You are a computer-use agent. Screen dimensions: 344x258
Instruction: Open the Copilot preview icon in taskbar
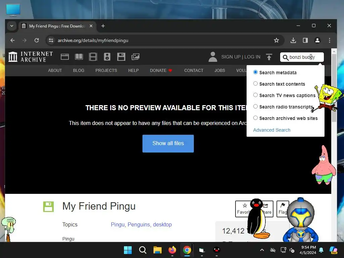click(x=333, y=250)
